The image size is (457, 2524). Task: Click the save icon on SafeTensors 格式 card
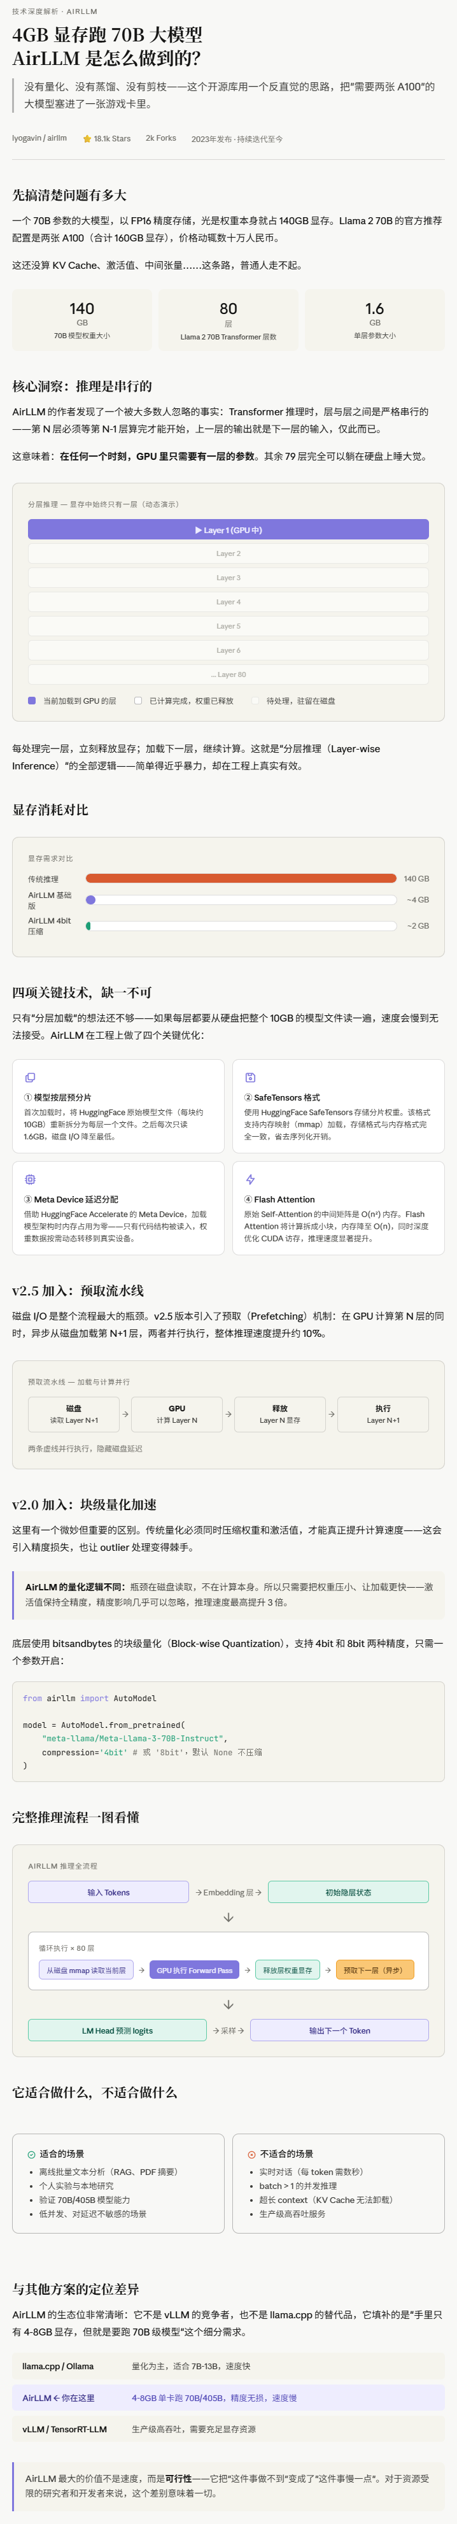(x=250, y=1077)
